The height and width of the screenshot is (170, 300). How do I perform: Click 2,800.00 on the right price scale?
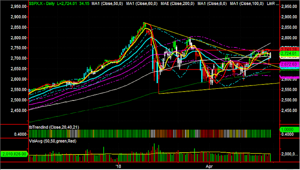coord(289,38)
